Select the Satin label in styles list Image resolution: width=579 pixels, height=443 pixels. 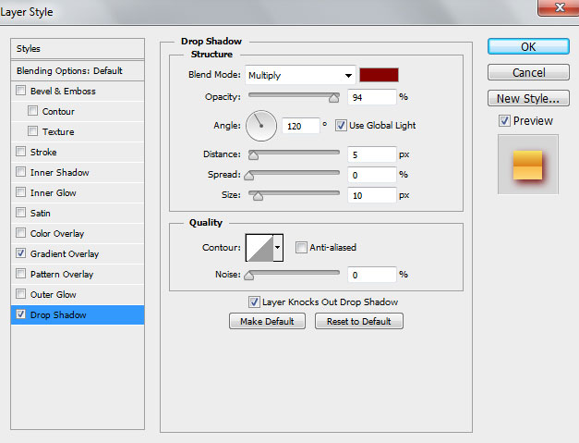[41, 213]
